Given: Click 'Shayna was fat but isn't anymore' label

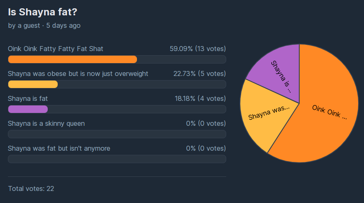Looking at the screenshot, I should coord(59,148).
